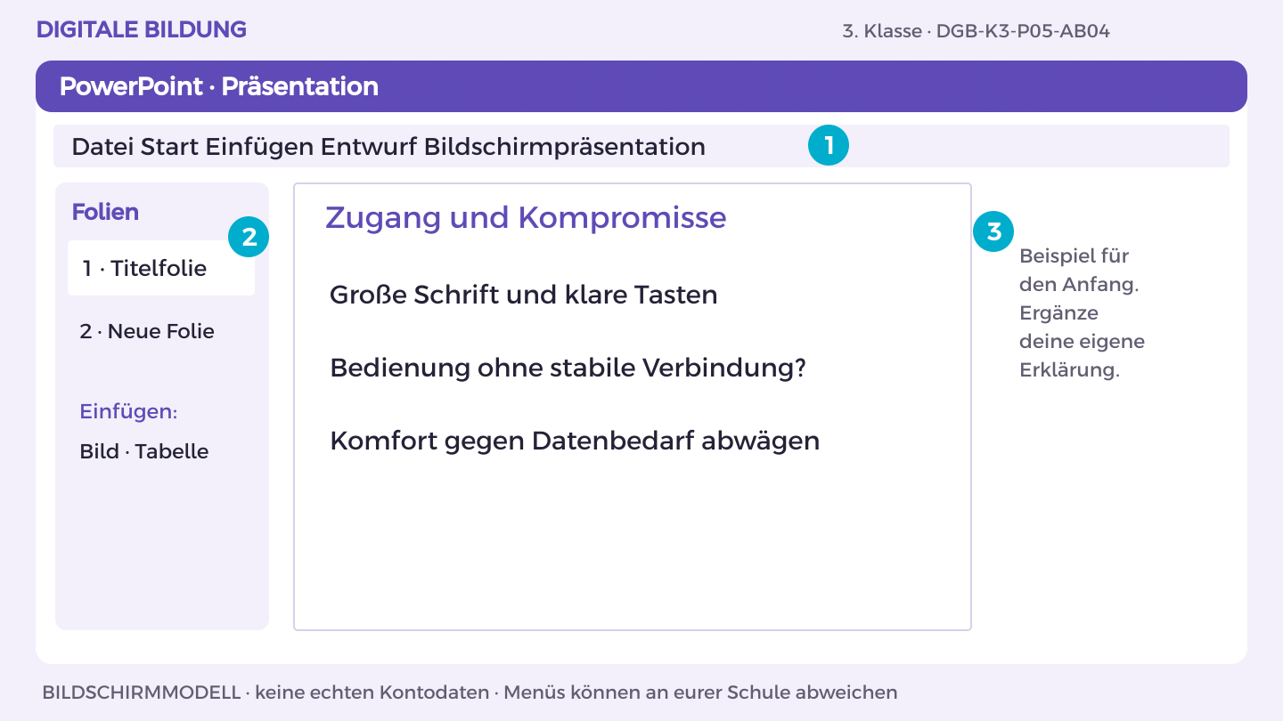Click the line Bedienung ohne stabile Verbindung?
The width and height of the screenshot is (1283, 721).
pos(568,368)
